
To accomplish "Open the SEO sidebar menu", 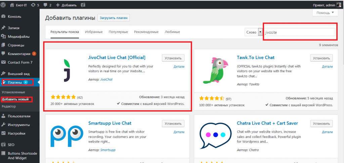I will 11,145.
